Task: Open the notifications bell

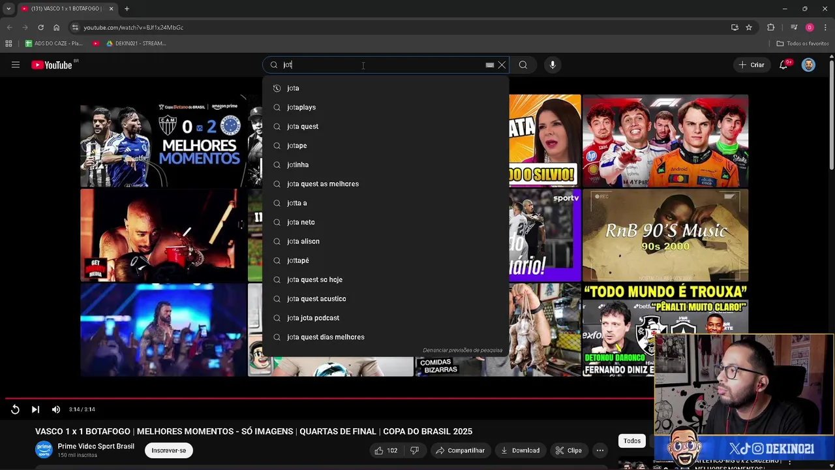Action: click(x=785, y=65)
